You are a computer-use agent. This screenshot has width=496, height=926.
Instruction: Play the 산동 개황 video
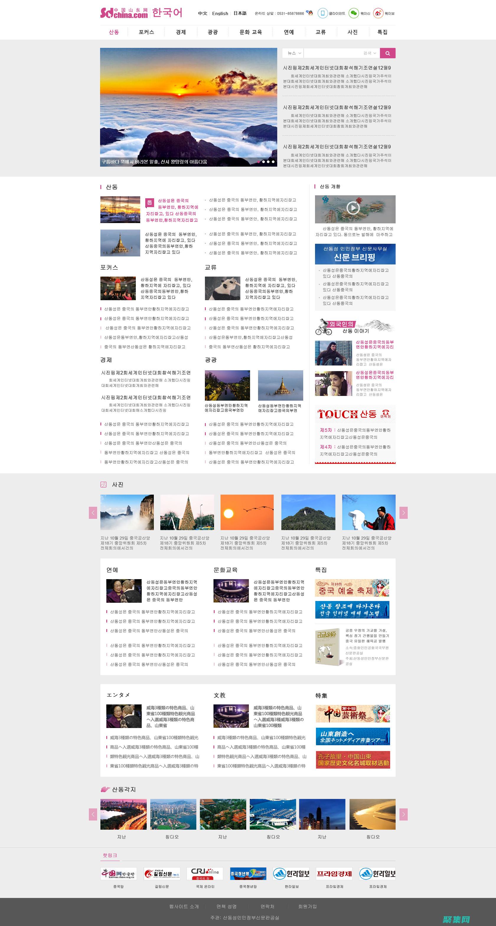click(x=354, y=208)
